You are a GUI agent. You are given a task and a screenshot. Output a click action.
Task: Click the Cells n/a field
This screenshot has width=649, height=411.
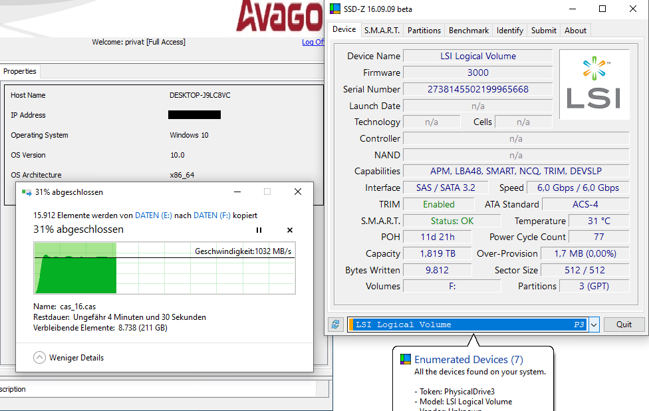tap(523, 122)
